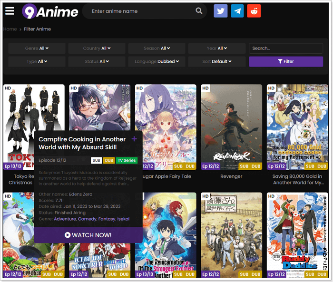333x282 pixels.
Task: Click 'Saving 80,000 Gold in Another World' title
Action: click(297, 179)
